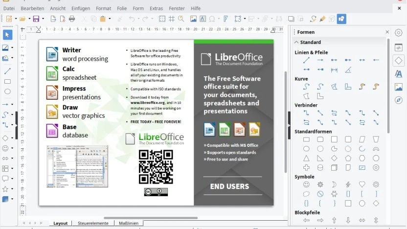Open the Einfügen menu
The height and width of the screenshot is (229, 407).
pyautogui.click(x=80, y=8)
